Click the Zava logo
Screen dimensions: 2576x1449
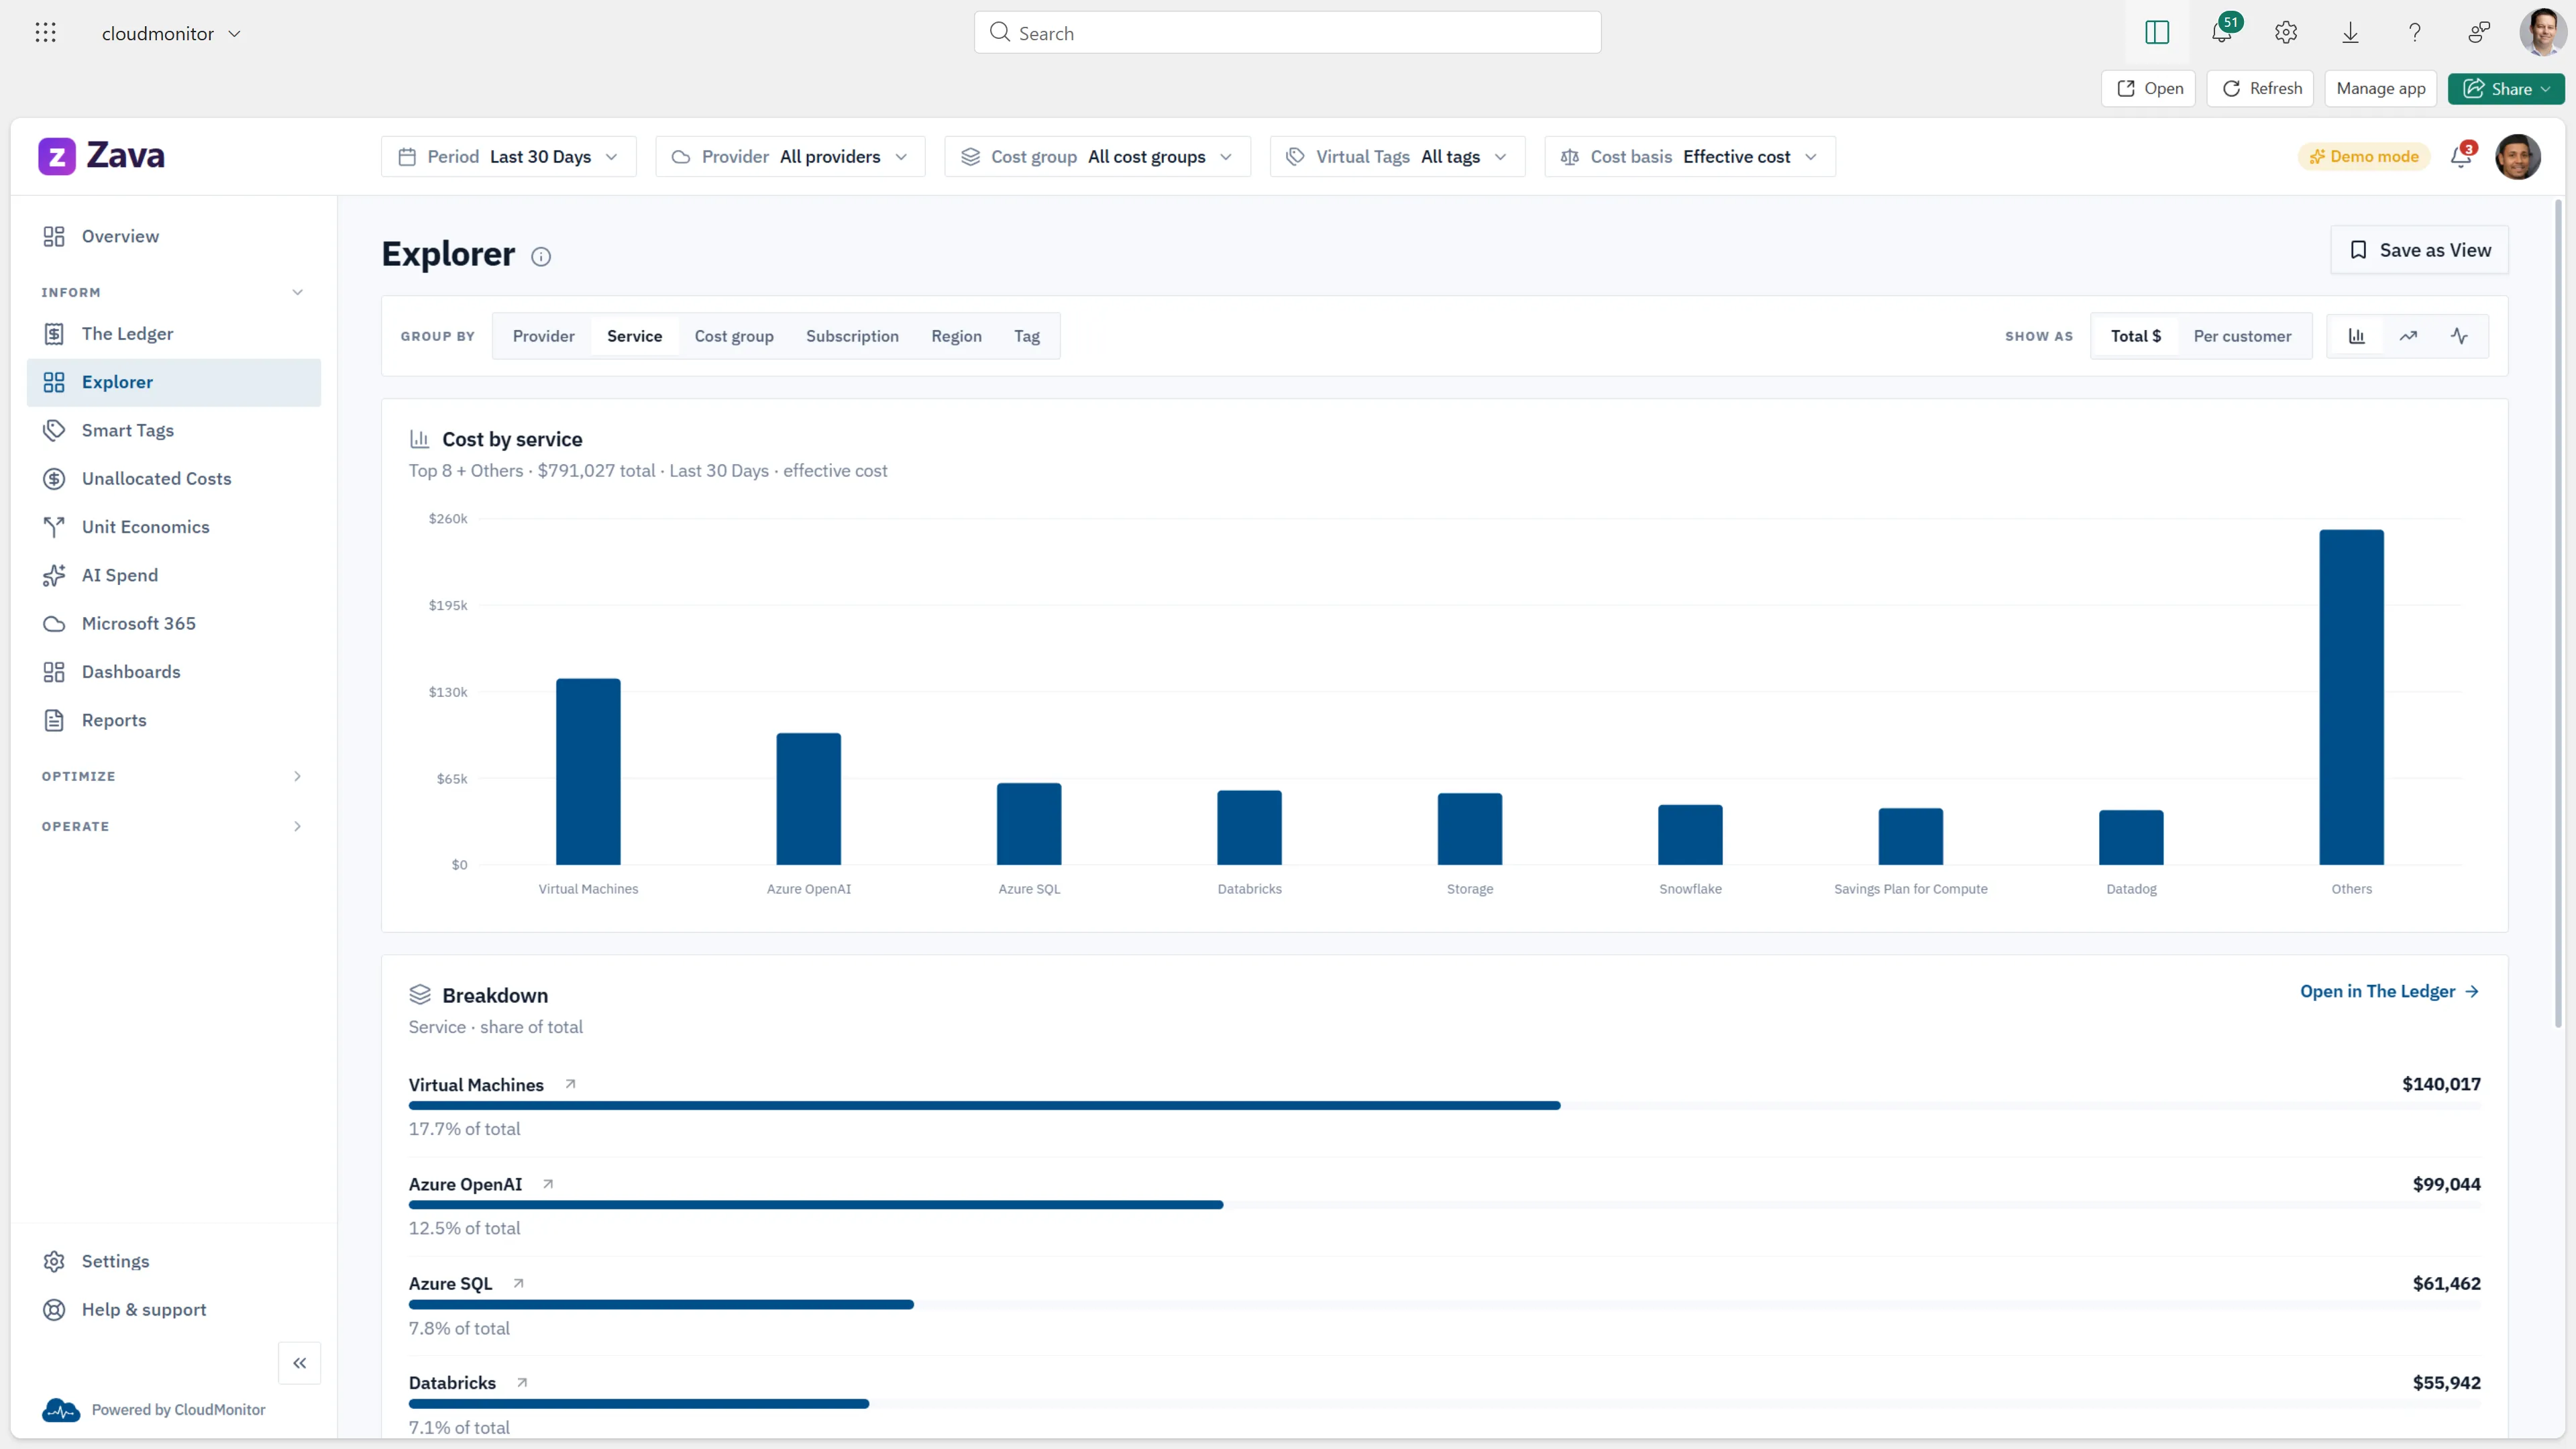[x=102, y=156]
